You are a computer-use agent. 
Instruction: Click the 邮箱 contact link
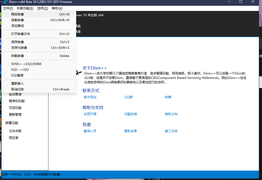pyautogui.click(x=168, y=97)
